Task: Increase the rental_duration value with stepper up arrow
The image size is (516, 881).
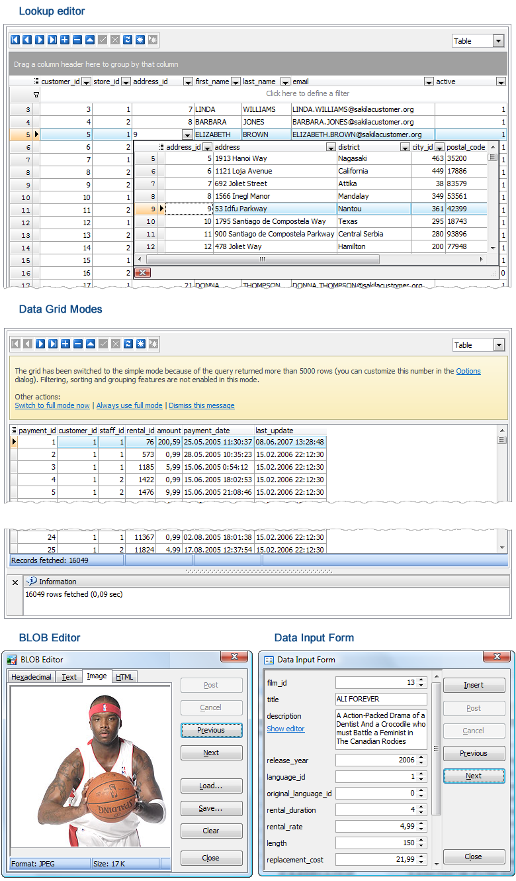Action: click(421, 807)
